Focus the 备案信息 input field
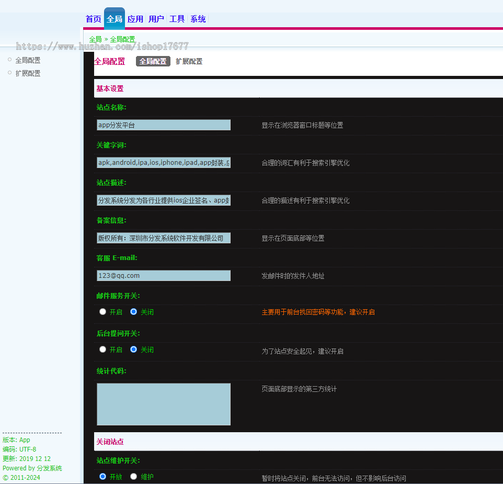 [164, 238]
